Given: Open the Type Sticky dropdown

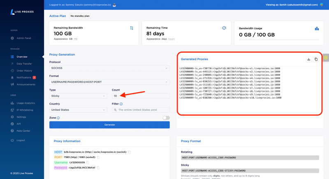Looking at the screenshot, I should click(x=78, y=96).
